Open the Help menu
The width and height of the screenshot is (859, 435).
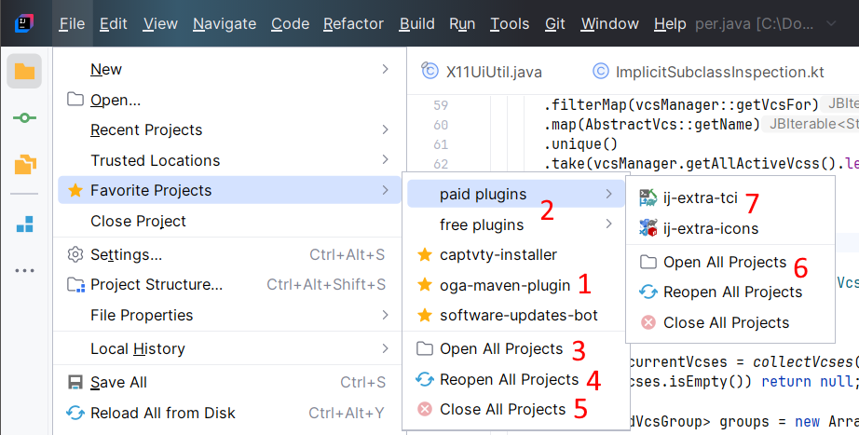[670, 23]
